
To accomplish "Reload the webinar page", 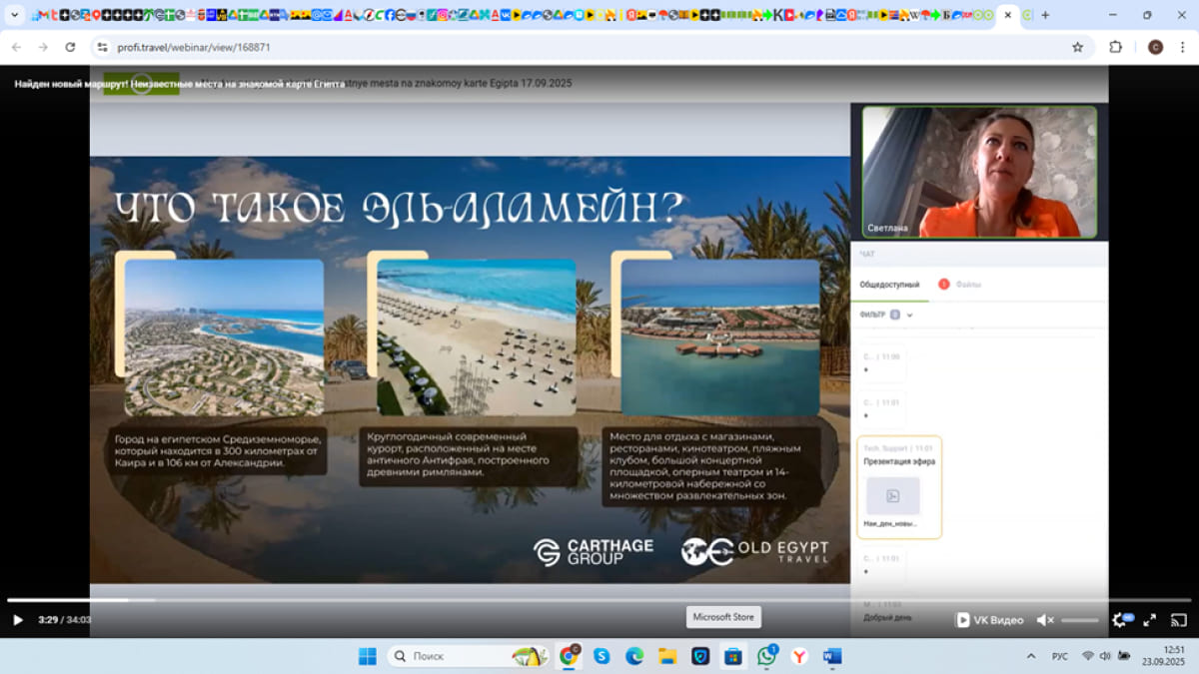I will (x=70, y=47).
